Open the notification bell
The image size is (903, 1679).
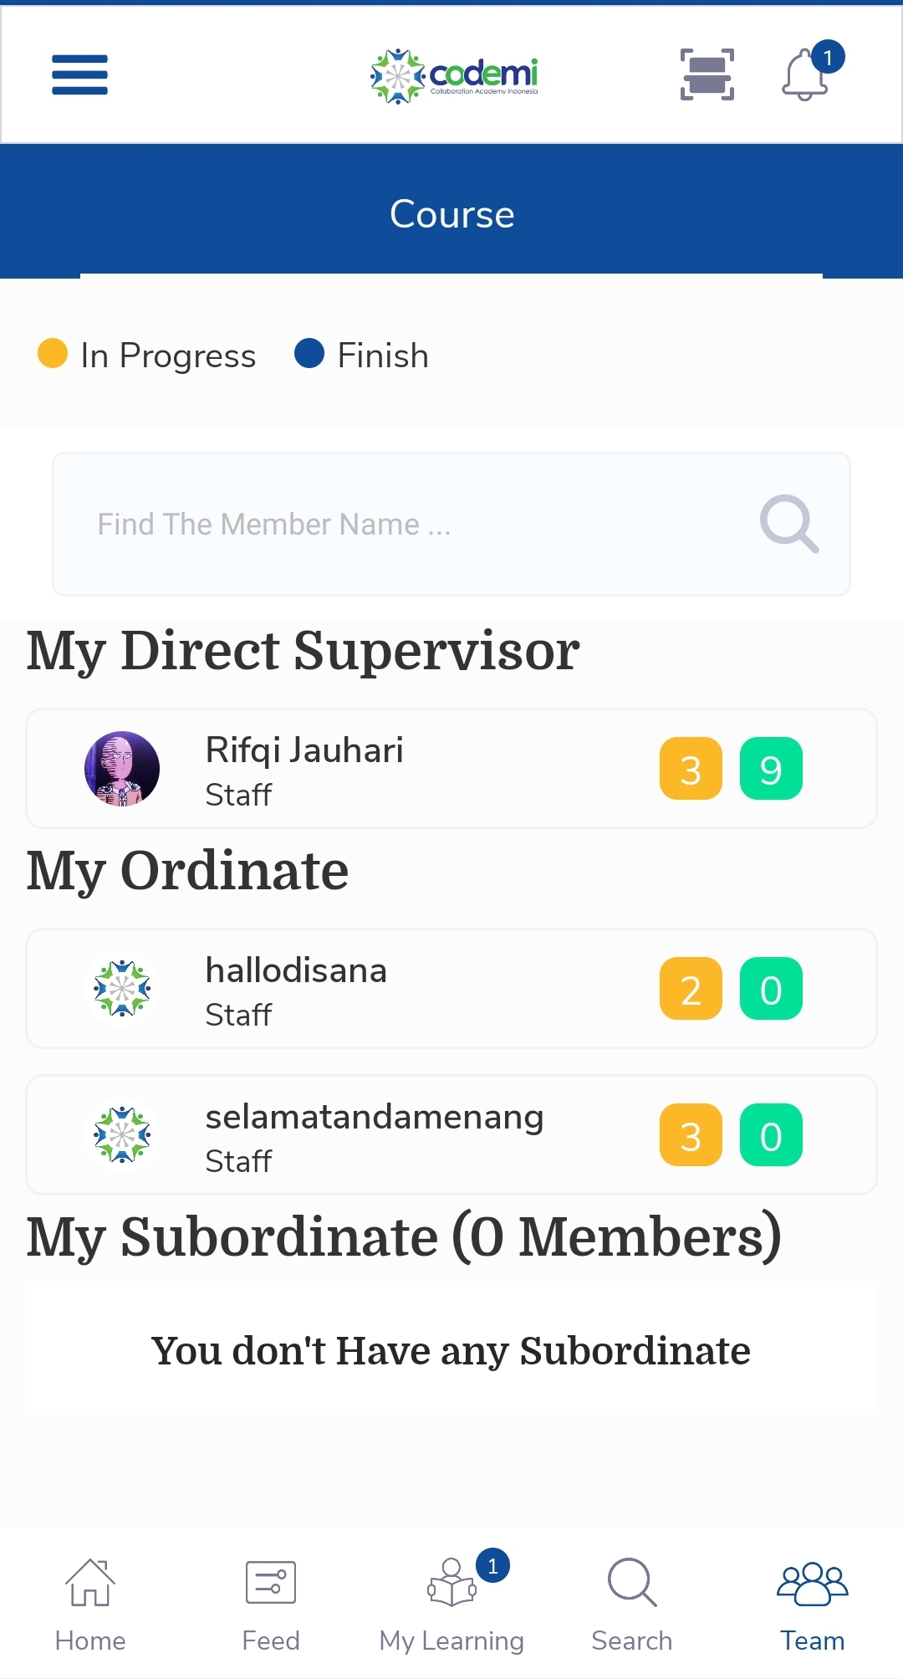(806, 75)
